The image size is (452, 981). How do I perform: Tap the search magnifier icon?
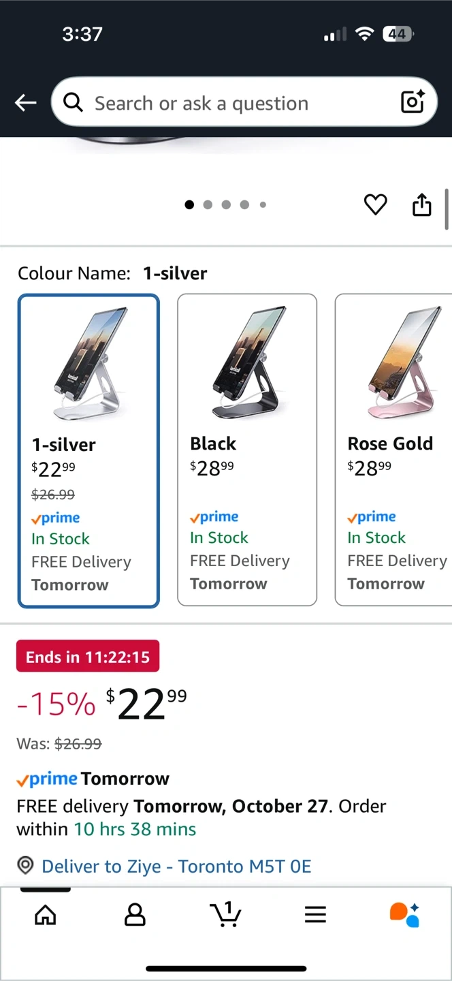click(x=73, y=103)
